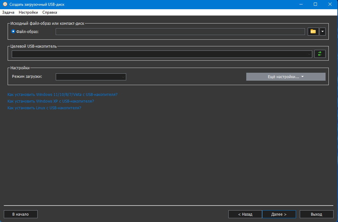Click the Выход button

[316, 214]
